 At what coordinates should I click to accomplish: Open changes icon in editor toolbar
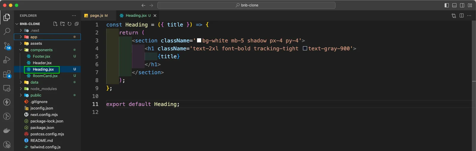[454, 16]
